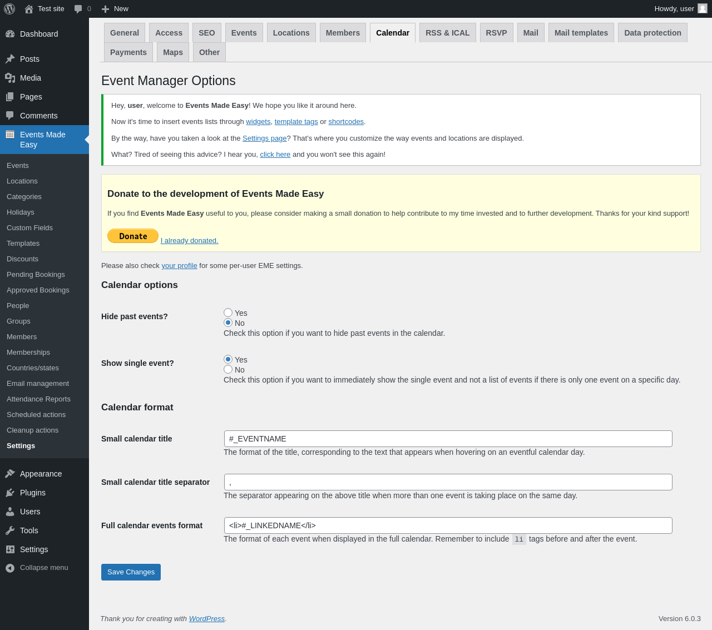Image resolution: width=712 pixels, height=630 pixels.
Task: Open the RSS & ICAL tab
Action: (448, 33)
